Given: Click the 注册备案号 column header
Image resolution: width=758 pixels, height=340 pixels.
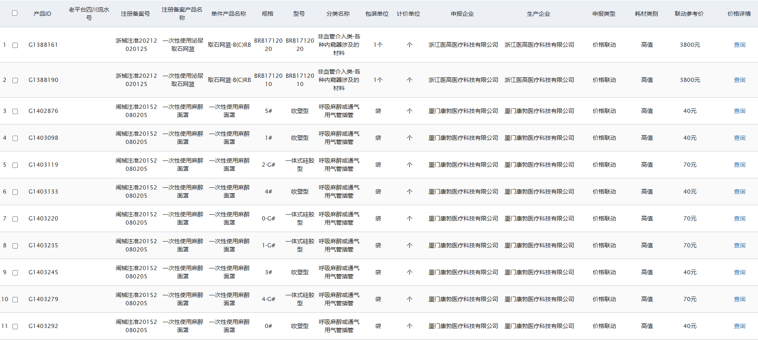Looking at the screenshot, I should click(x=135, y=14).
